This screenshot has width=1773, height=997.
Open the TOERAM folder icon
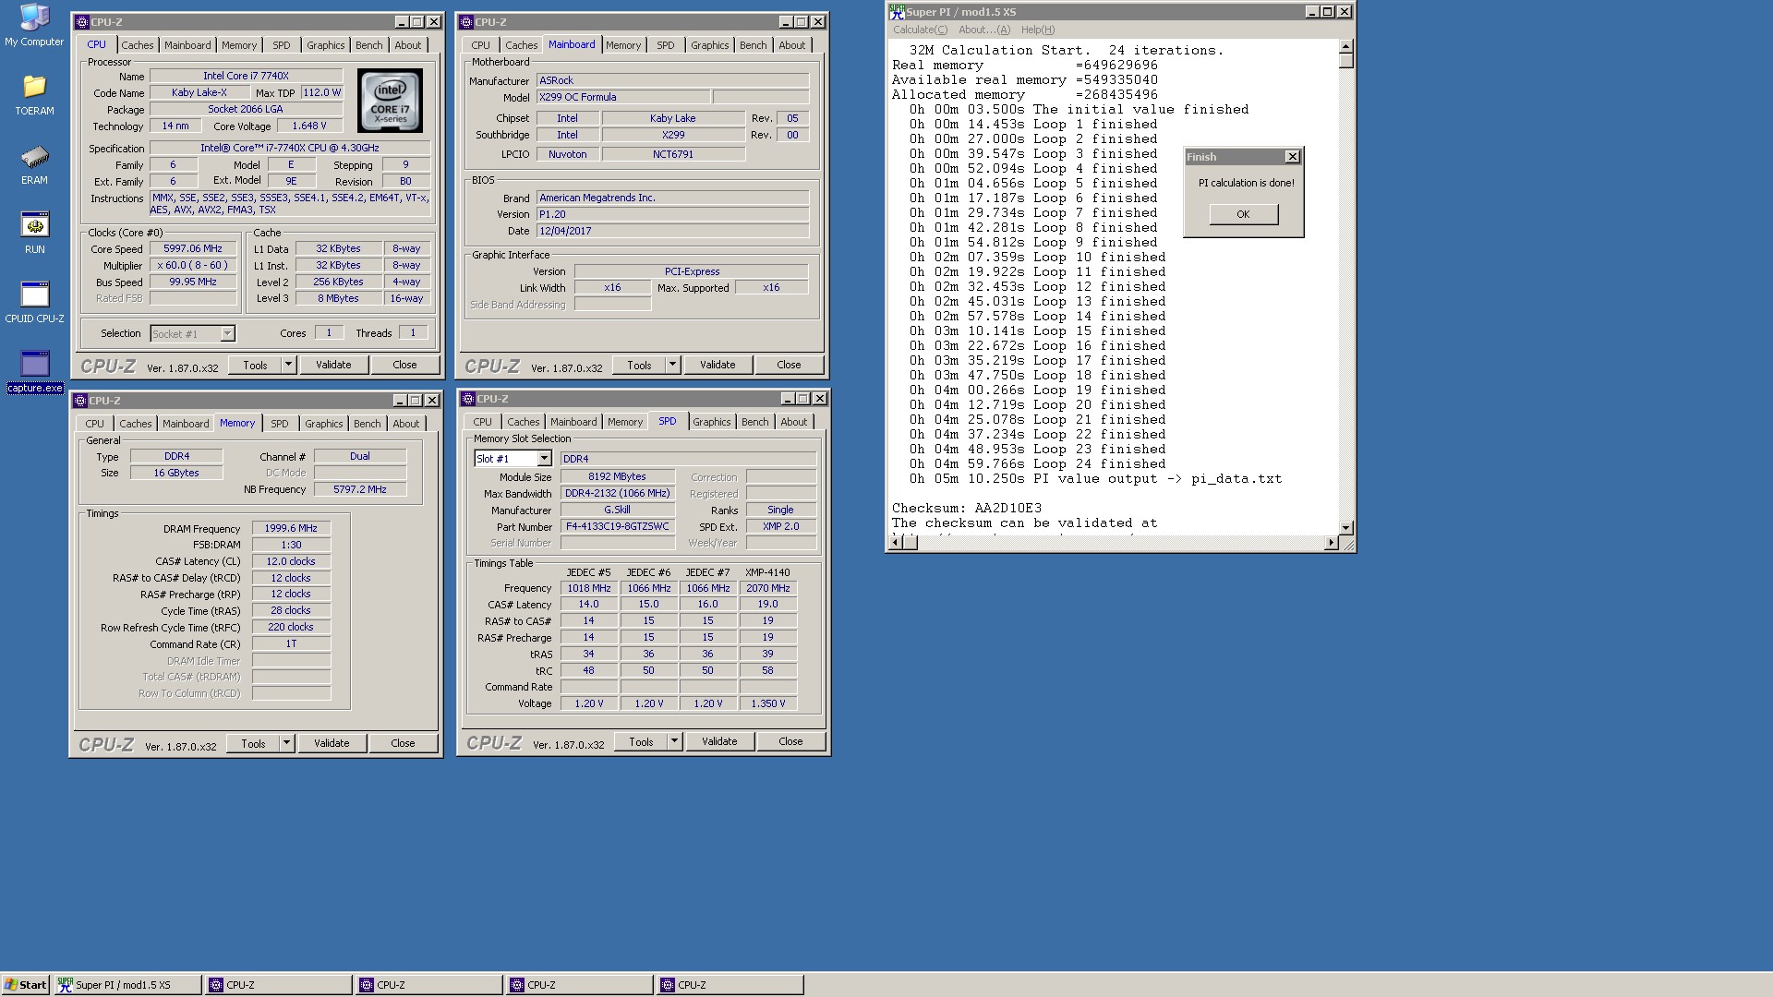tap(34, 94)
